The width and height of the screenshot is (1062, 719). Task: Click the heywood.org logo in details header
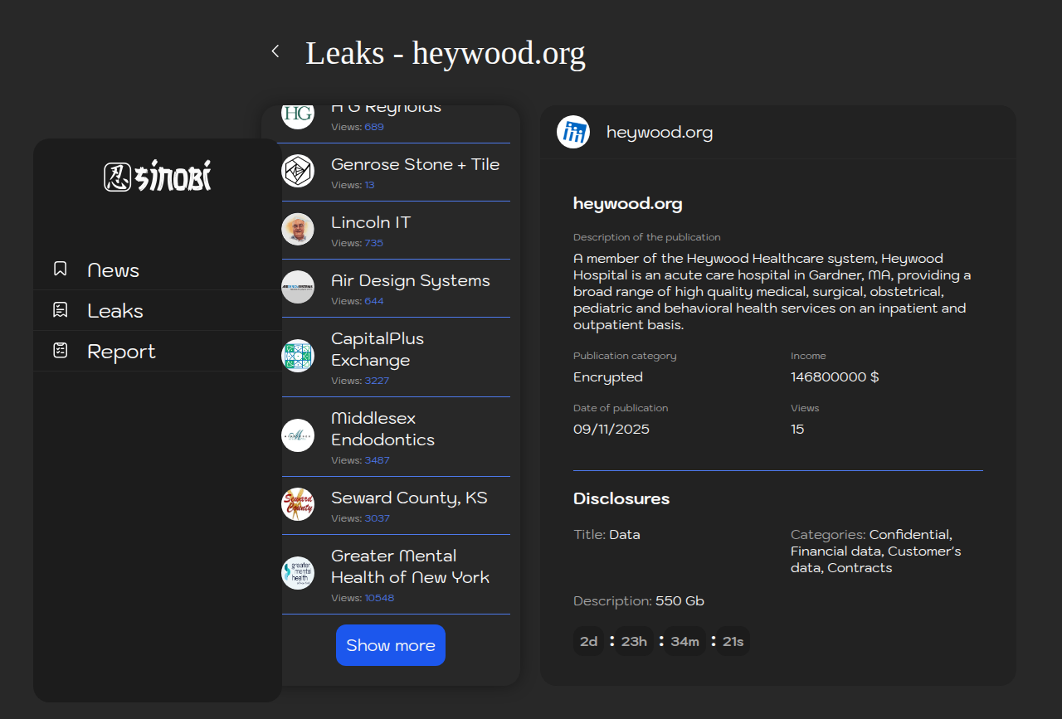(x=573, y=132)
